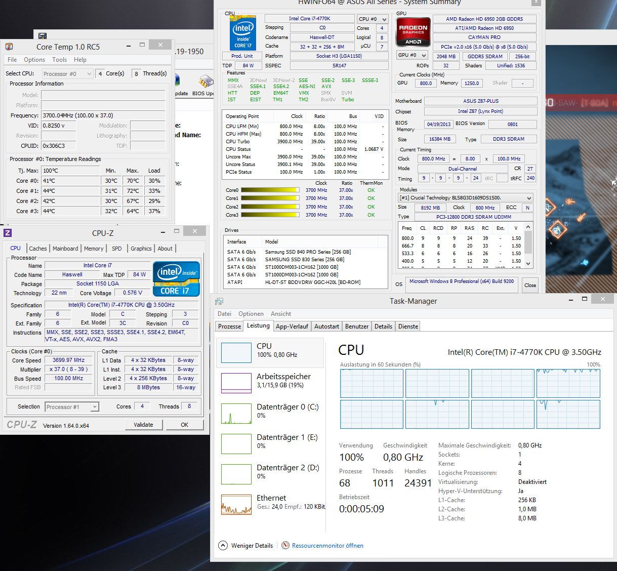Click the Core0 clock bar in HWiNFO64
The width and height of the screenshot is (617, 571).
point(270,190)
